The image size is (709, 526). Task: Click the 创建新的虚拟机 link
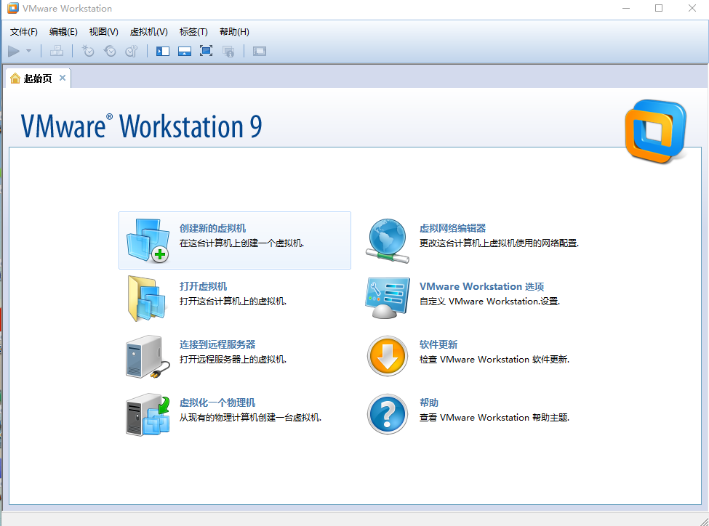(212, 228)
